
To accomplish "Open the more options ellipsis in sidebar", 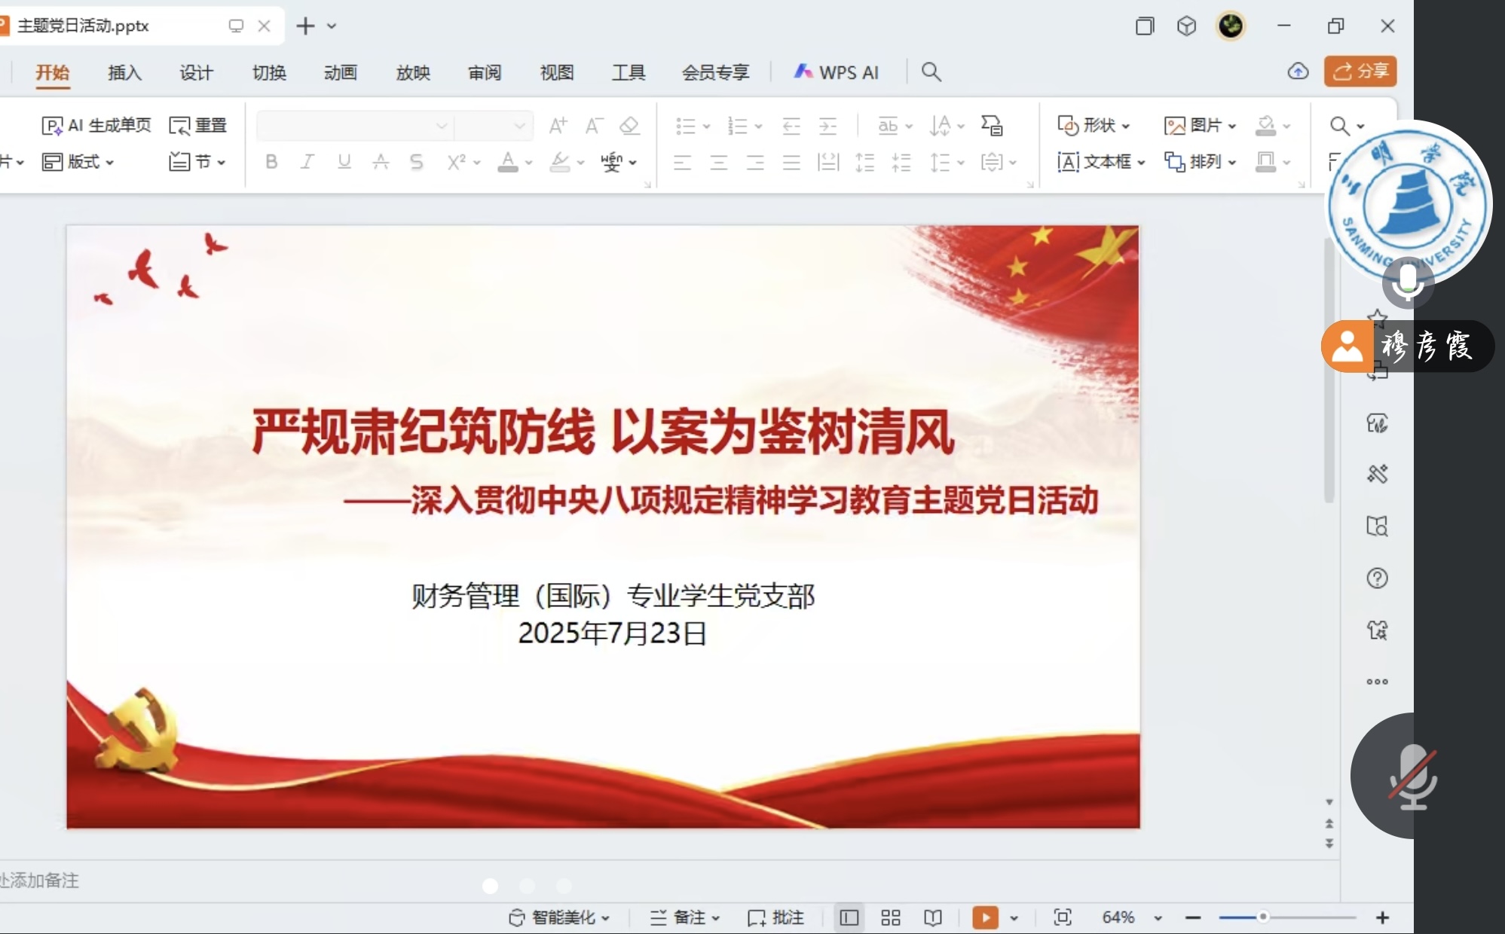I will point(1377,682).
